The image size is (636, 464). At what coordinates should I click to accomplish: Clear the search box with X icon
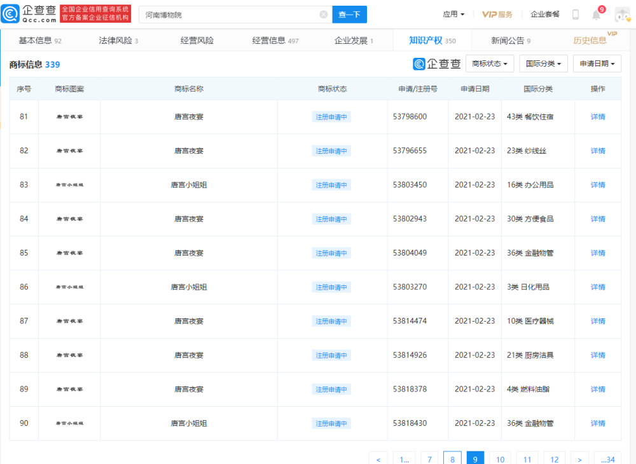pos(324,15)
